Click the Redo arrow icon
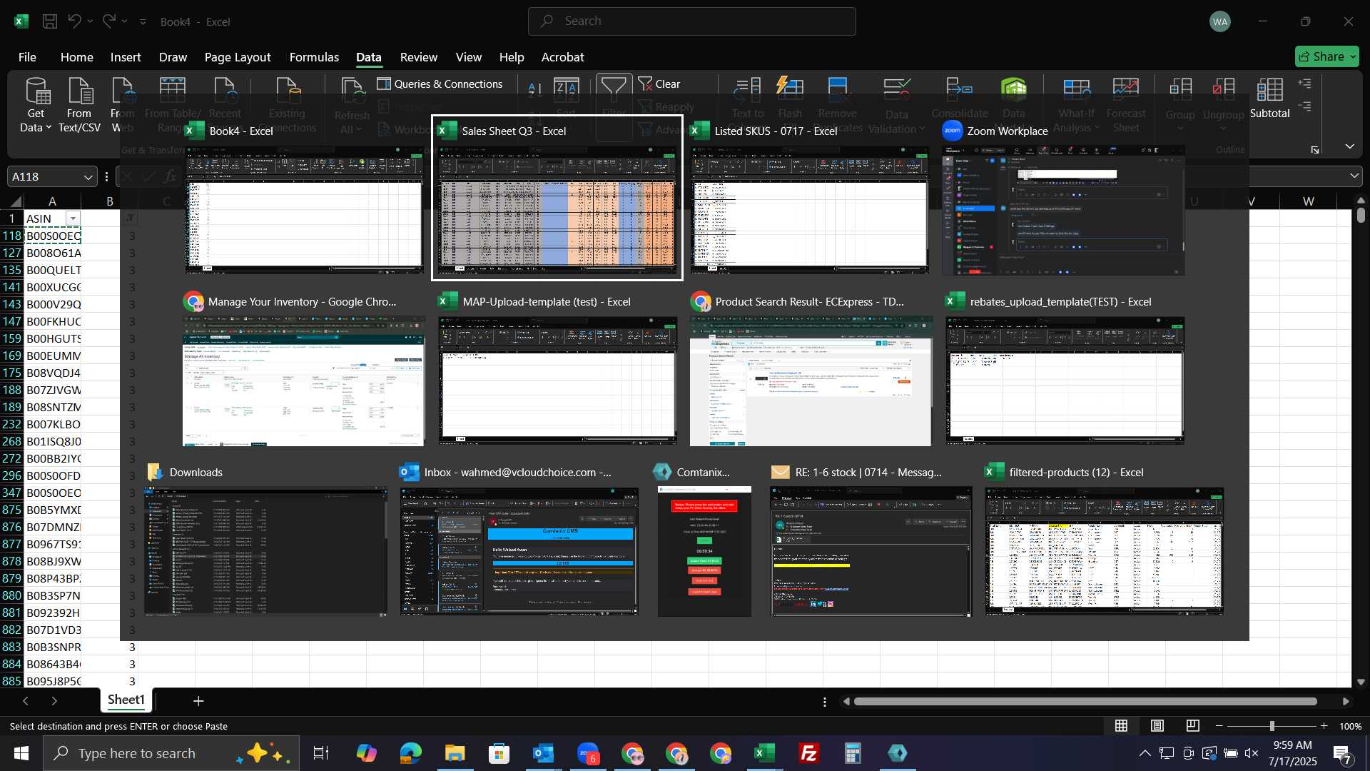The width and height of the screenshot is (1370, 771). pyautogui.click(x=108, y=21)
